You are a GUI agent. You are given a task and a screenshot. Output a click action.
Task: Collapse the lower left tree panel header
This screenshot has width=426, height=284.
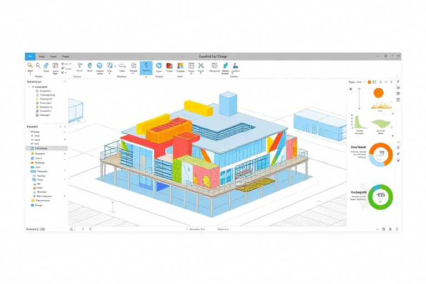(65, 127)
